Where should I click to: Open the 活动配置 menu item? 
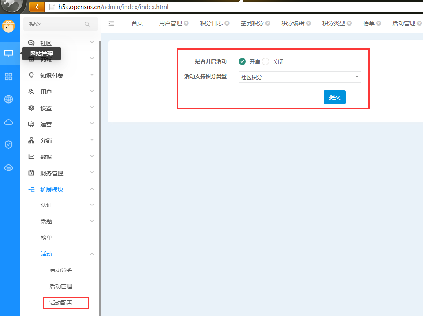click(61, 303)
